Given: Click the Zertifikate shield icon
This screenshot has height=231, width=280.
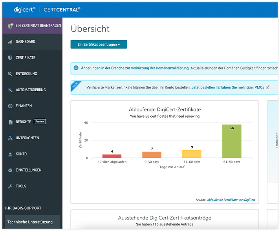Looking at the screenshot, I should coord(10,58).
